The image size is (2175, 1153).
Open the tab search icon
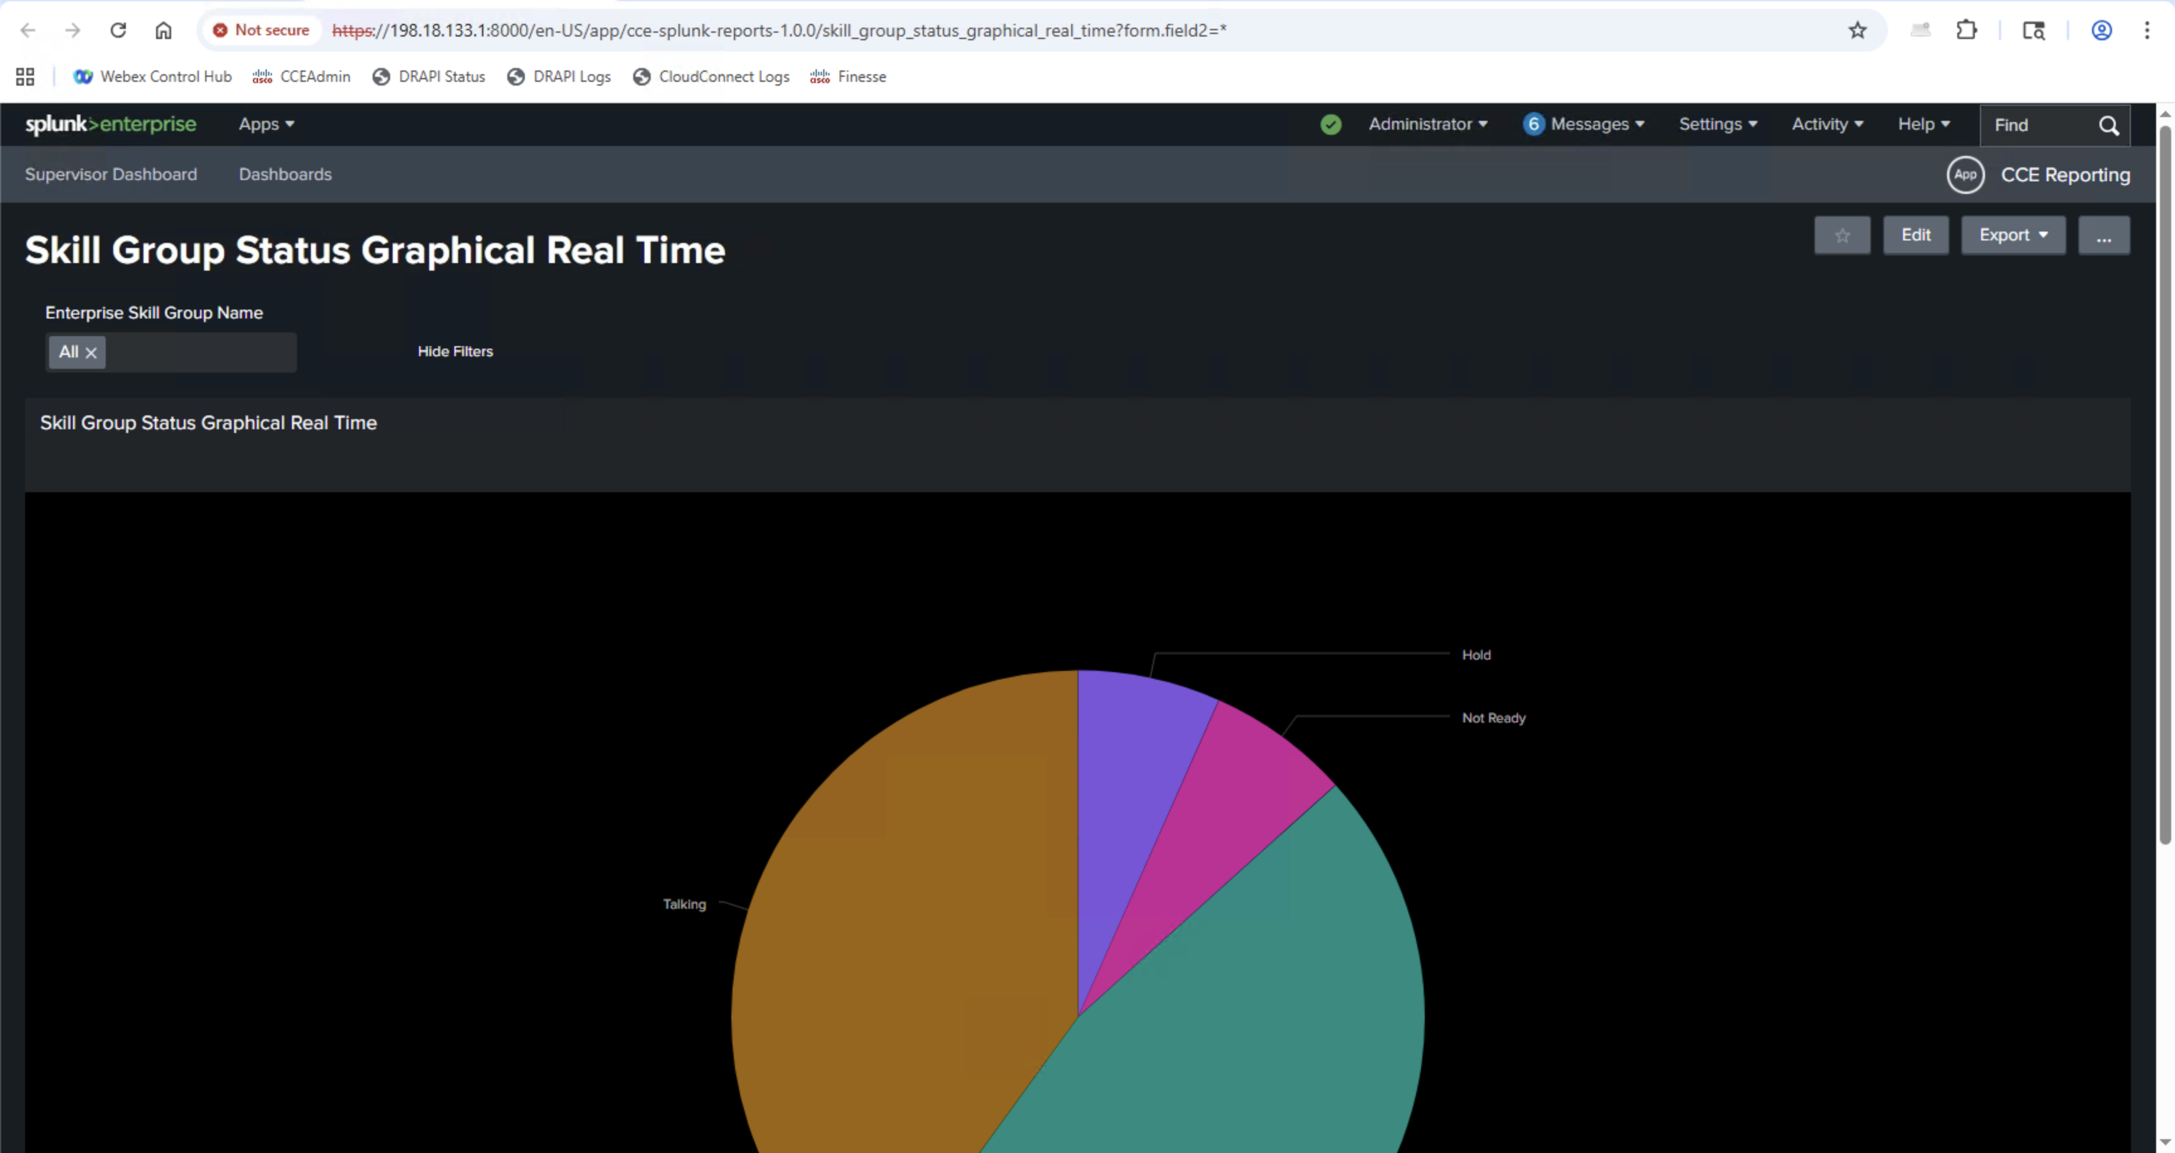click(2034, 30)
